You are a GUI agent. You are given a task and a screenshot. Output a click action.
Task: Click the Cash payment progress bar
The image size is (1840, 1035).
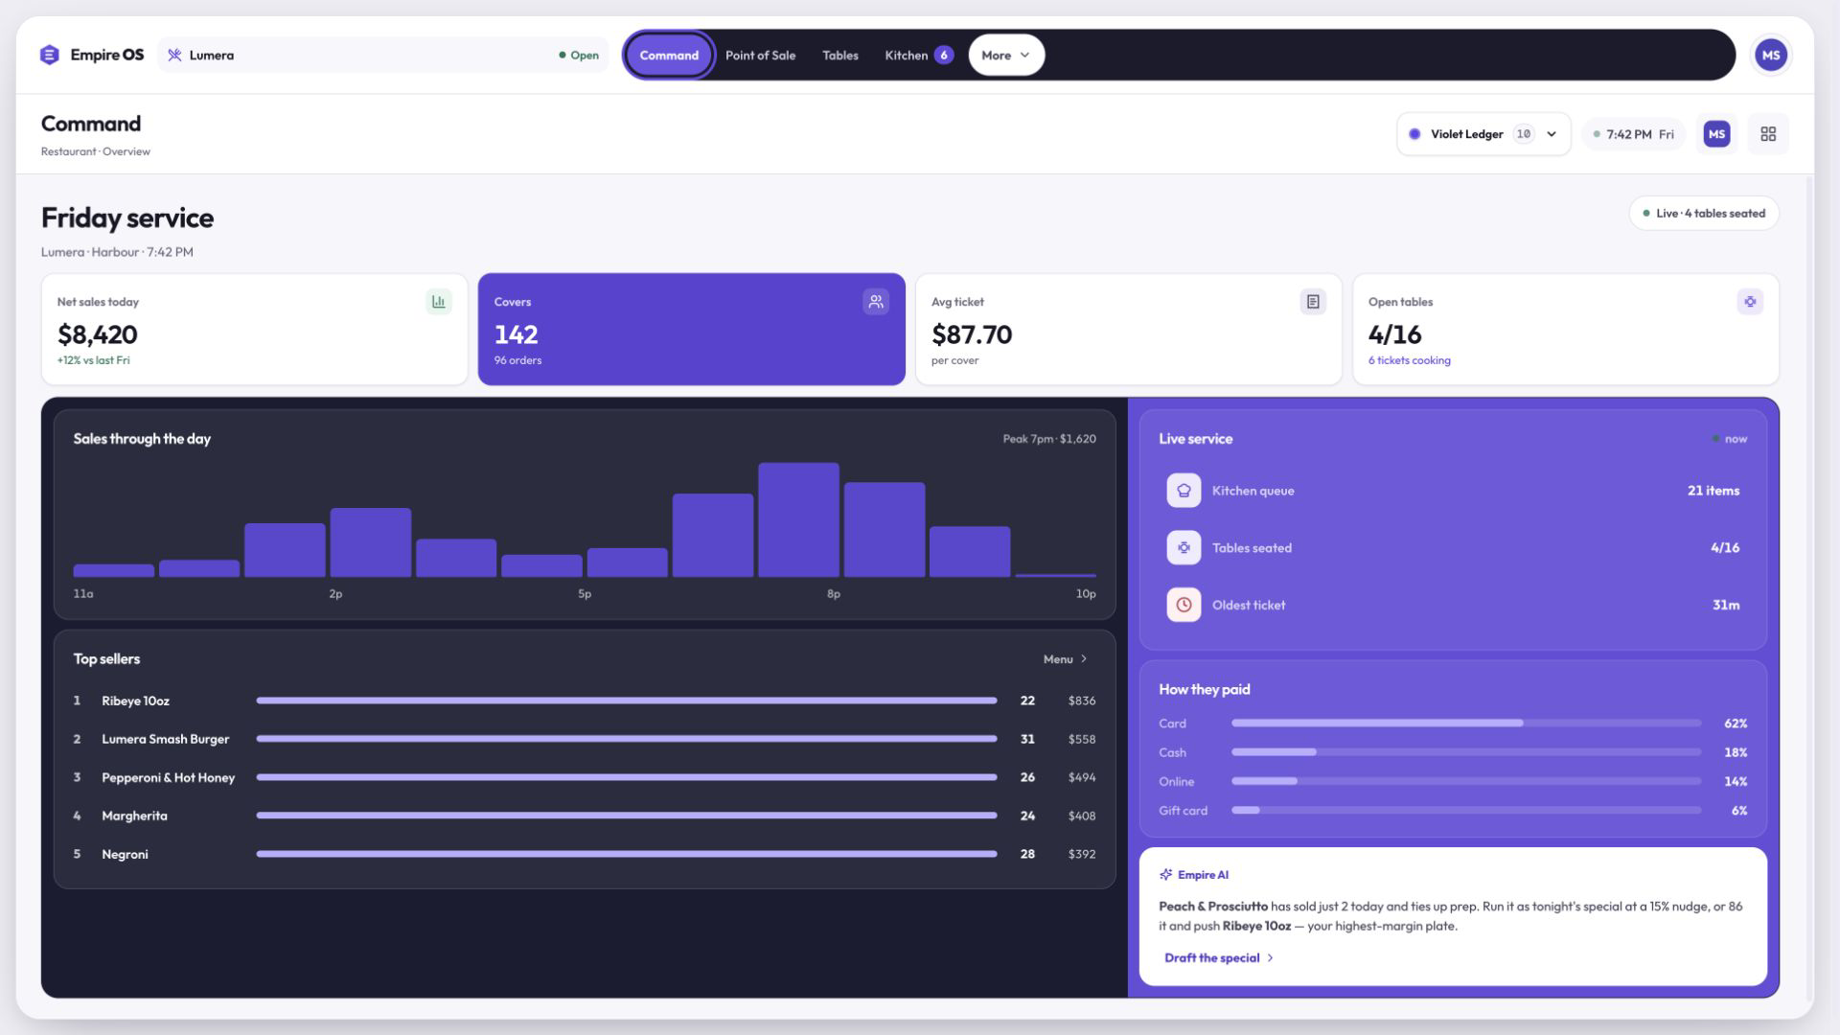tap(1466, 752)
